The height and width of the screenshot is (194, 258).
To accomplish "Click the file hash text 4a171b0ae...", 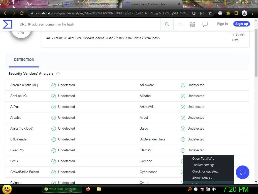I will (103, 38).
